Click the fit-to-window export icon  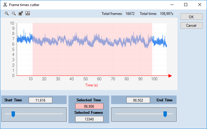pos(21,13)
